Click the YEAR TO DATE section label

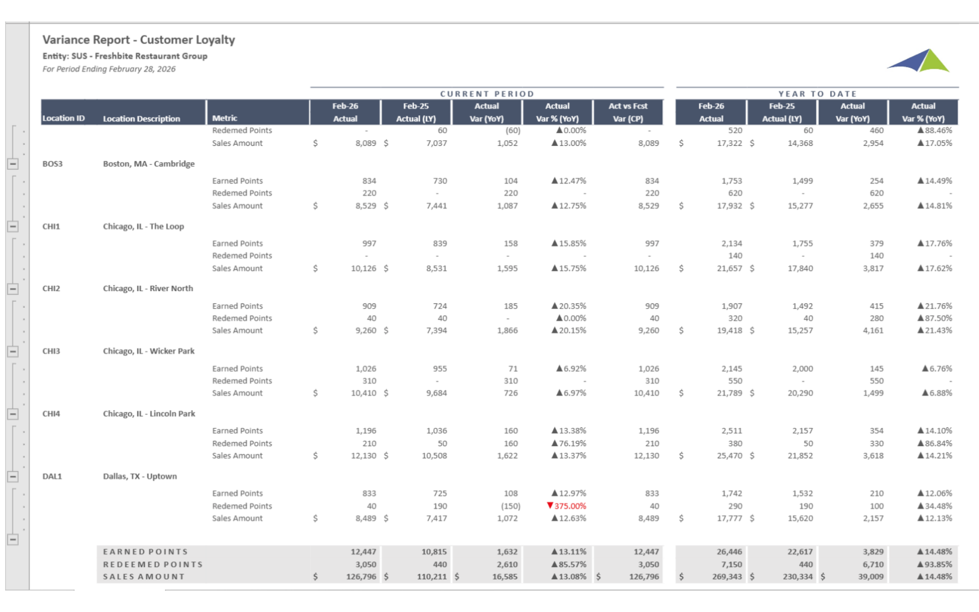click(x=817, y=94)
